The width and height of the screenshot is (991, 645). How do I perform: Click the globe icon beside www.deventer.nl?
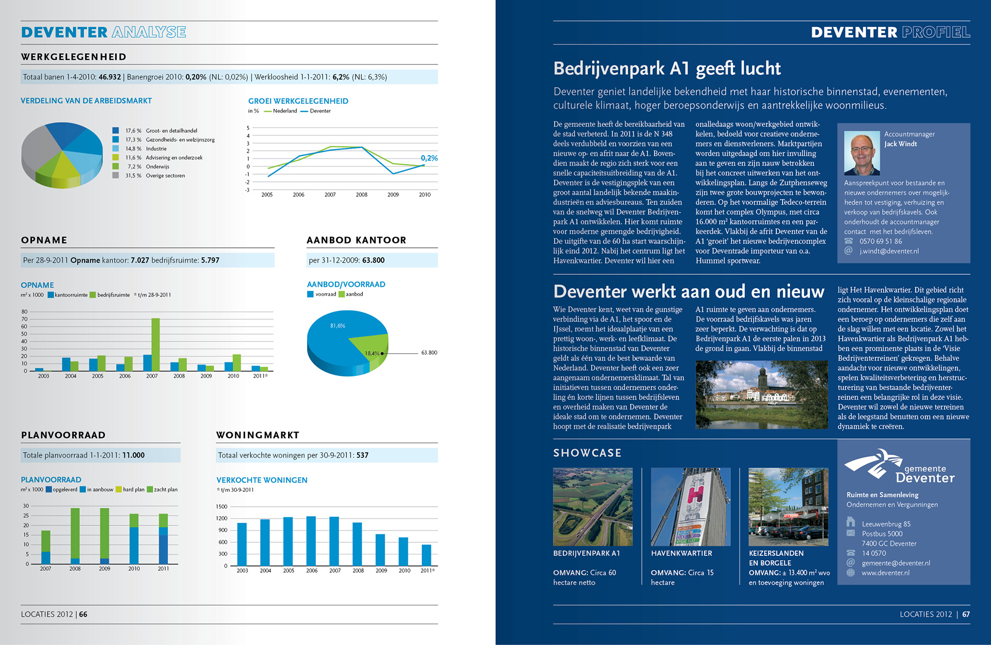click(x=850, y=572)
